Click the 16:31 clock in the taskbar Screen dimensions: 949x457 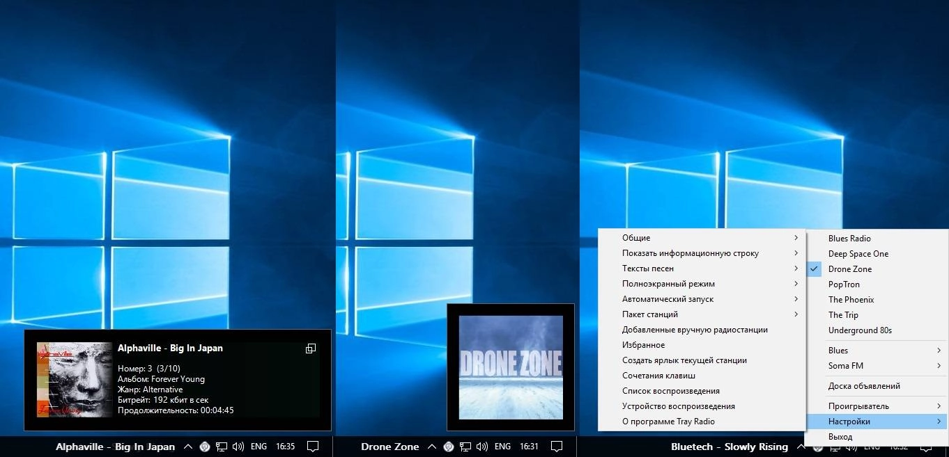530,447
